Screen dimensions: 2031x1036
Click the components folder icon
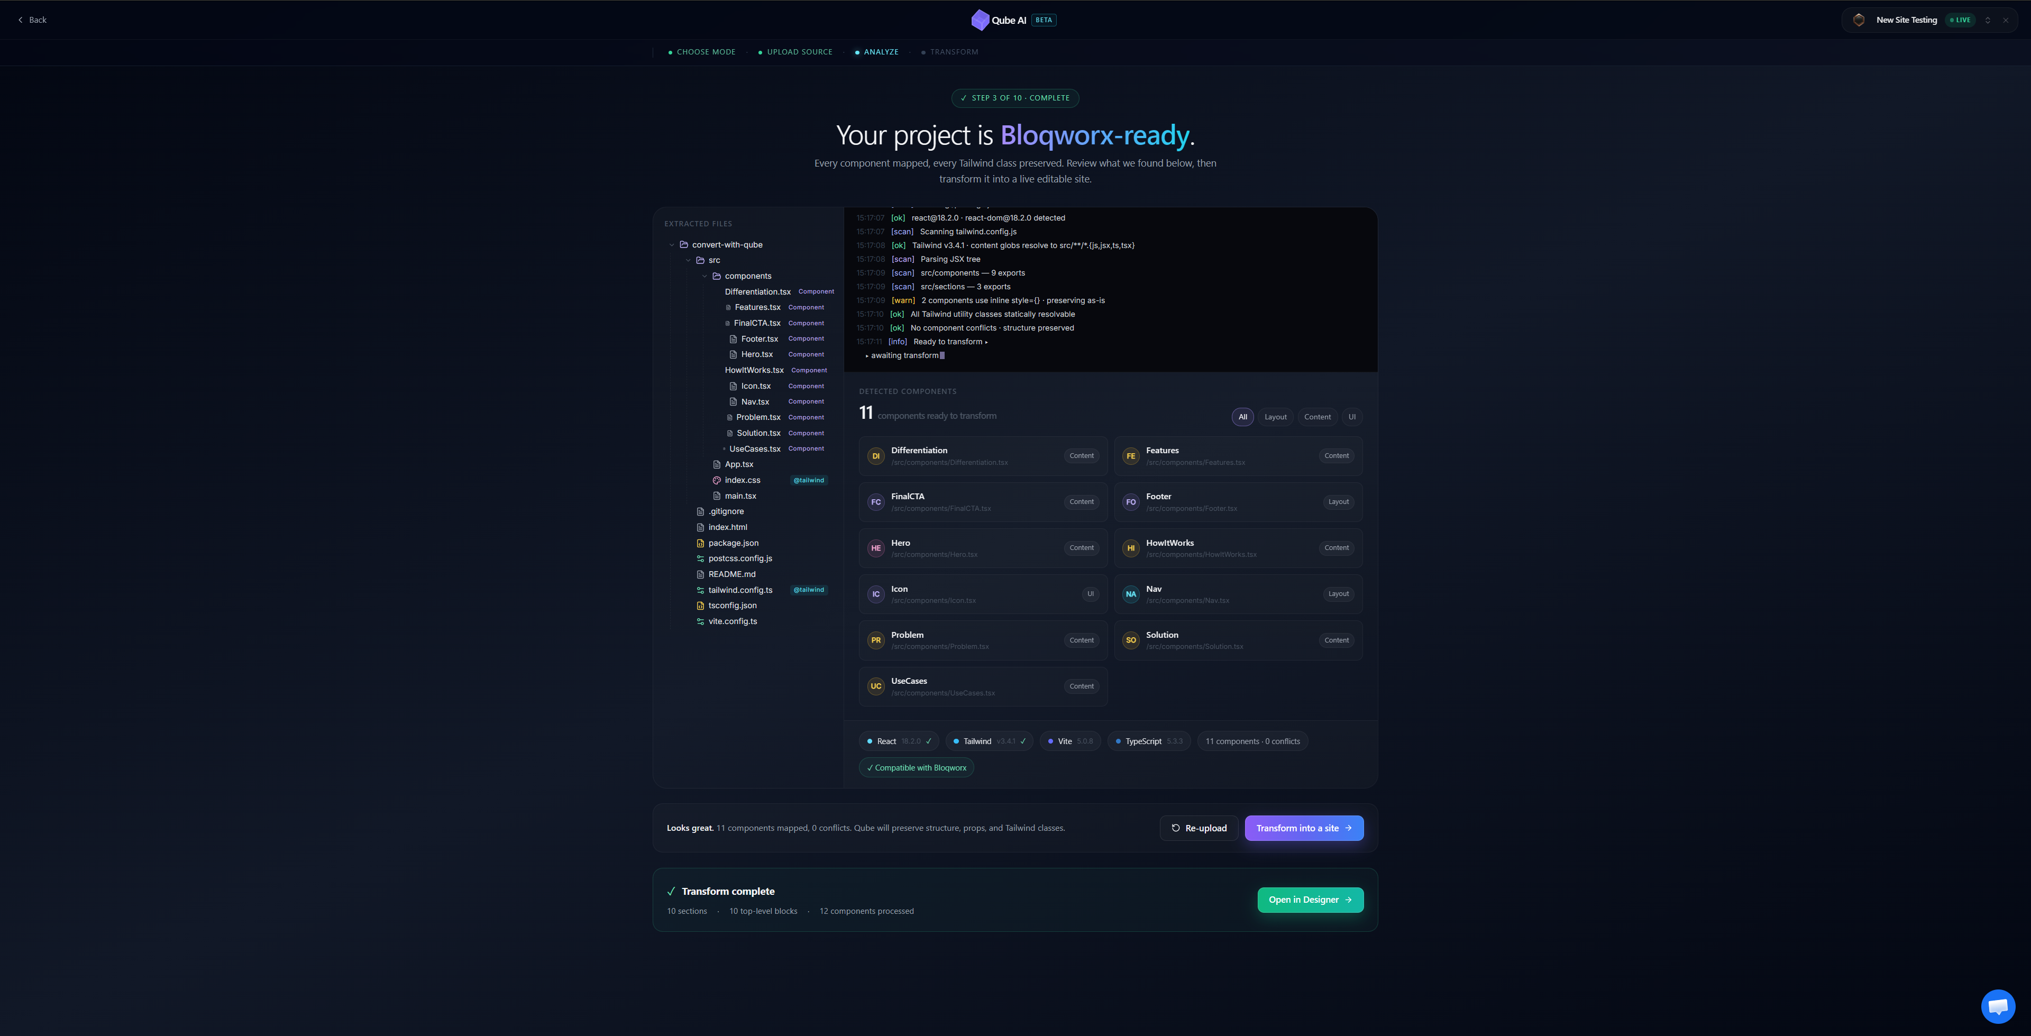coord(717,276)
